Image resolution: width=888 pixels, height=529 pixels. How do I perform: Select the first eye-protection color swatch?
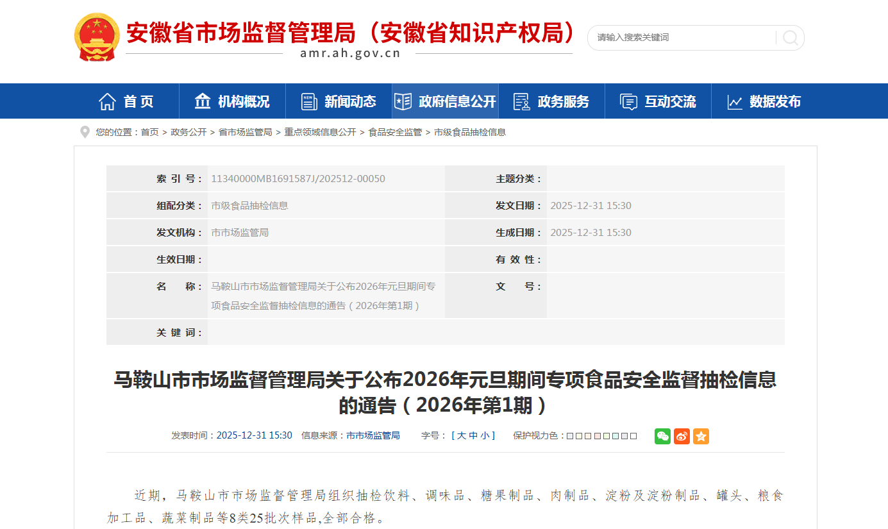(x=570, y=436)
